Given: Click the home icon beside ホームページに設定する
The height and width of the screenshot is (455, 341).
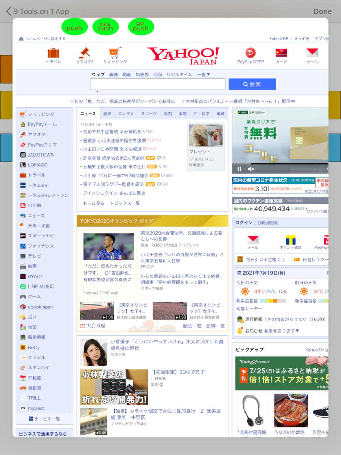Looking at the screenshot, I should (21, 39).
